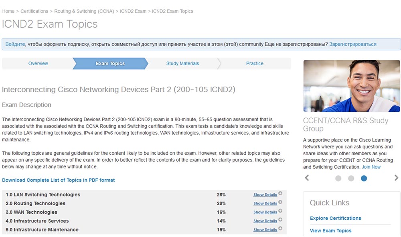The image size is (401, 237).
Task: Select second carousel indicator dot
Action: [351, 178]
